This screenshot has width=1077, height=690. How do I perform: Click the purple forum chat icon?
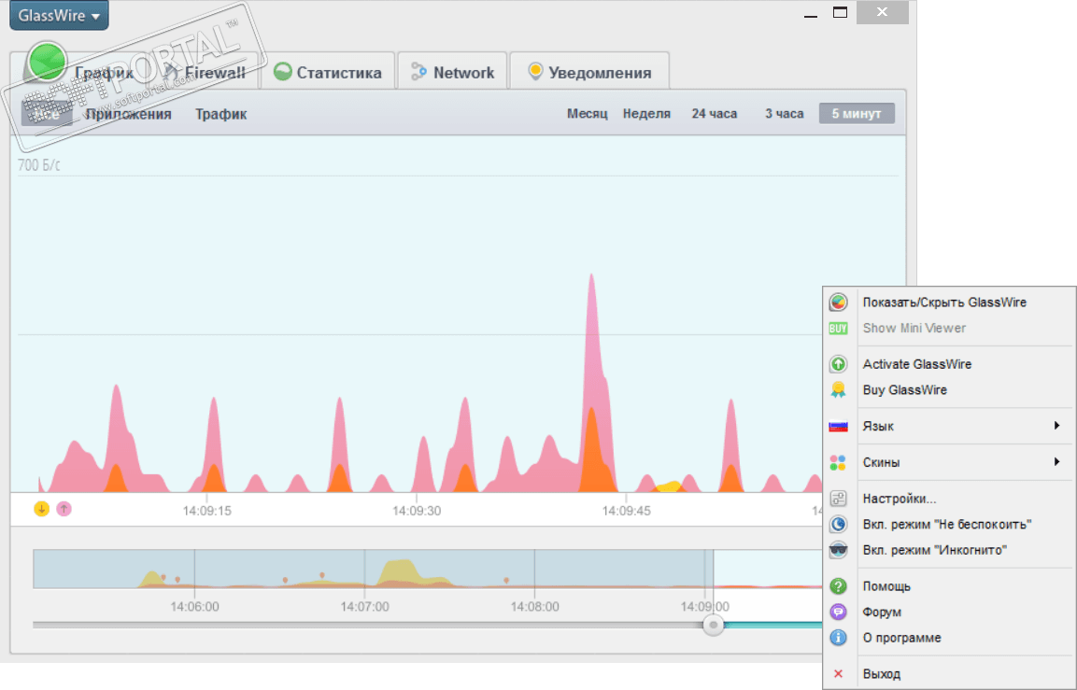click(x=838, y=612)
